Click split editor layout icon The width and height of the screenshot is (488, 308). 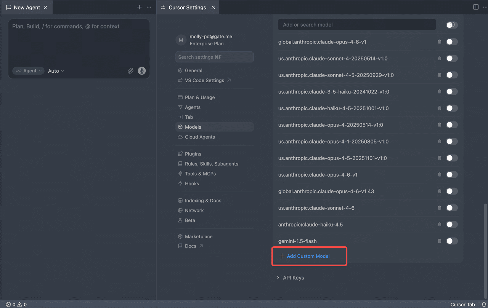476,7
